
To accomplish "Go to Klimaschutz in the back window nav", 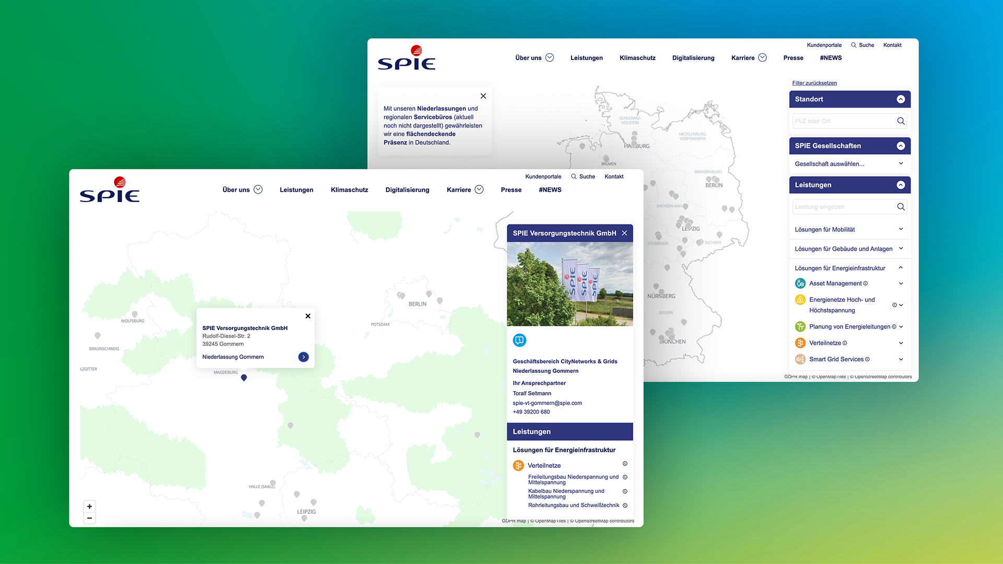I will (637, 58).
